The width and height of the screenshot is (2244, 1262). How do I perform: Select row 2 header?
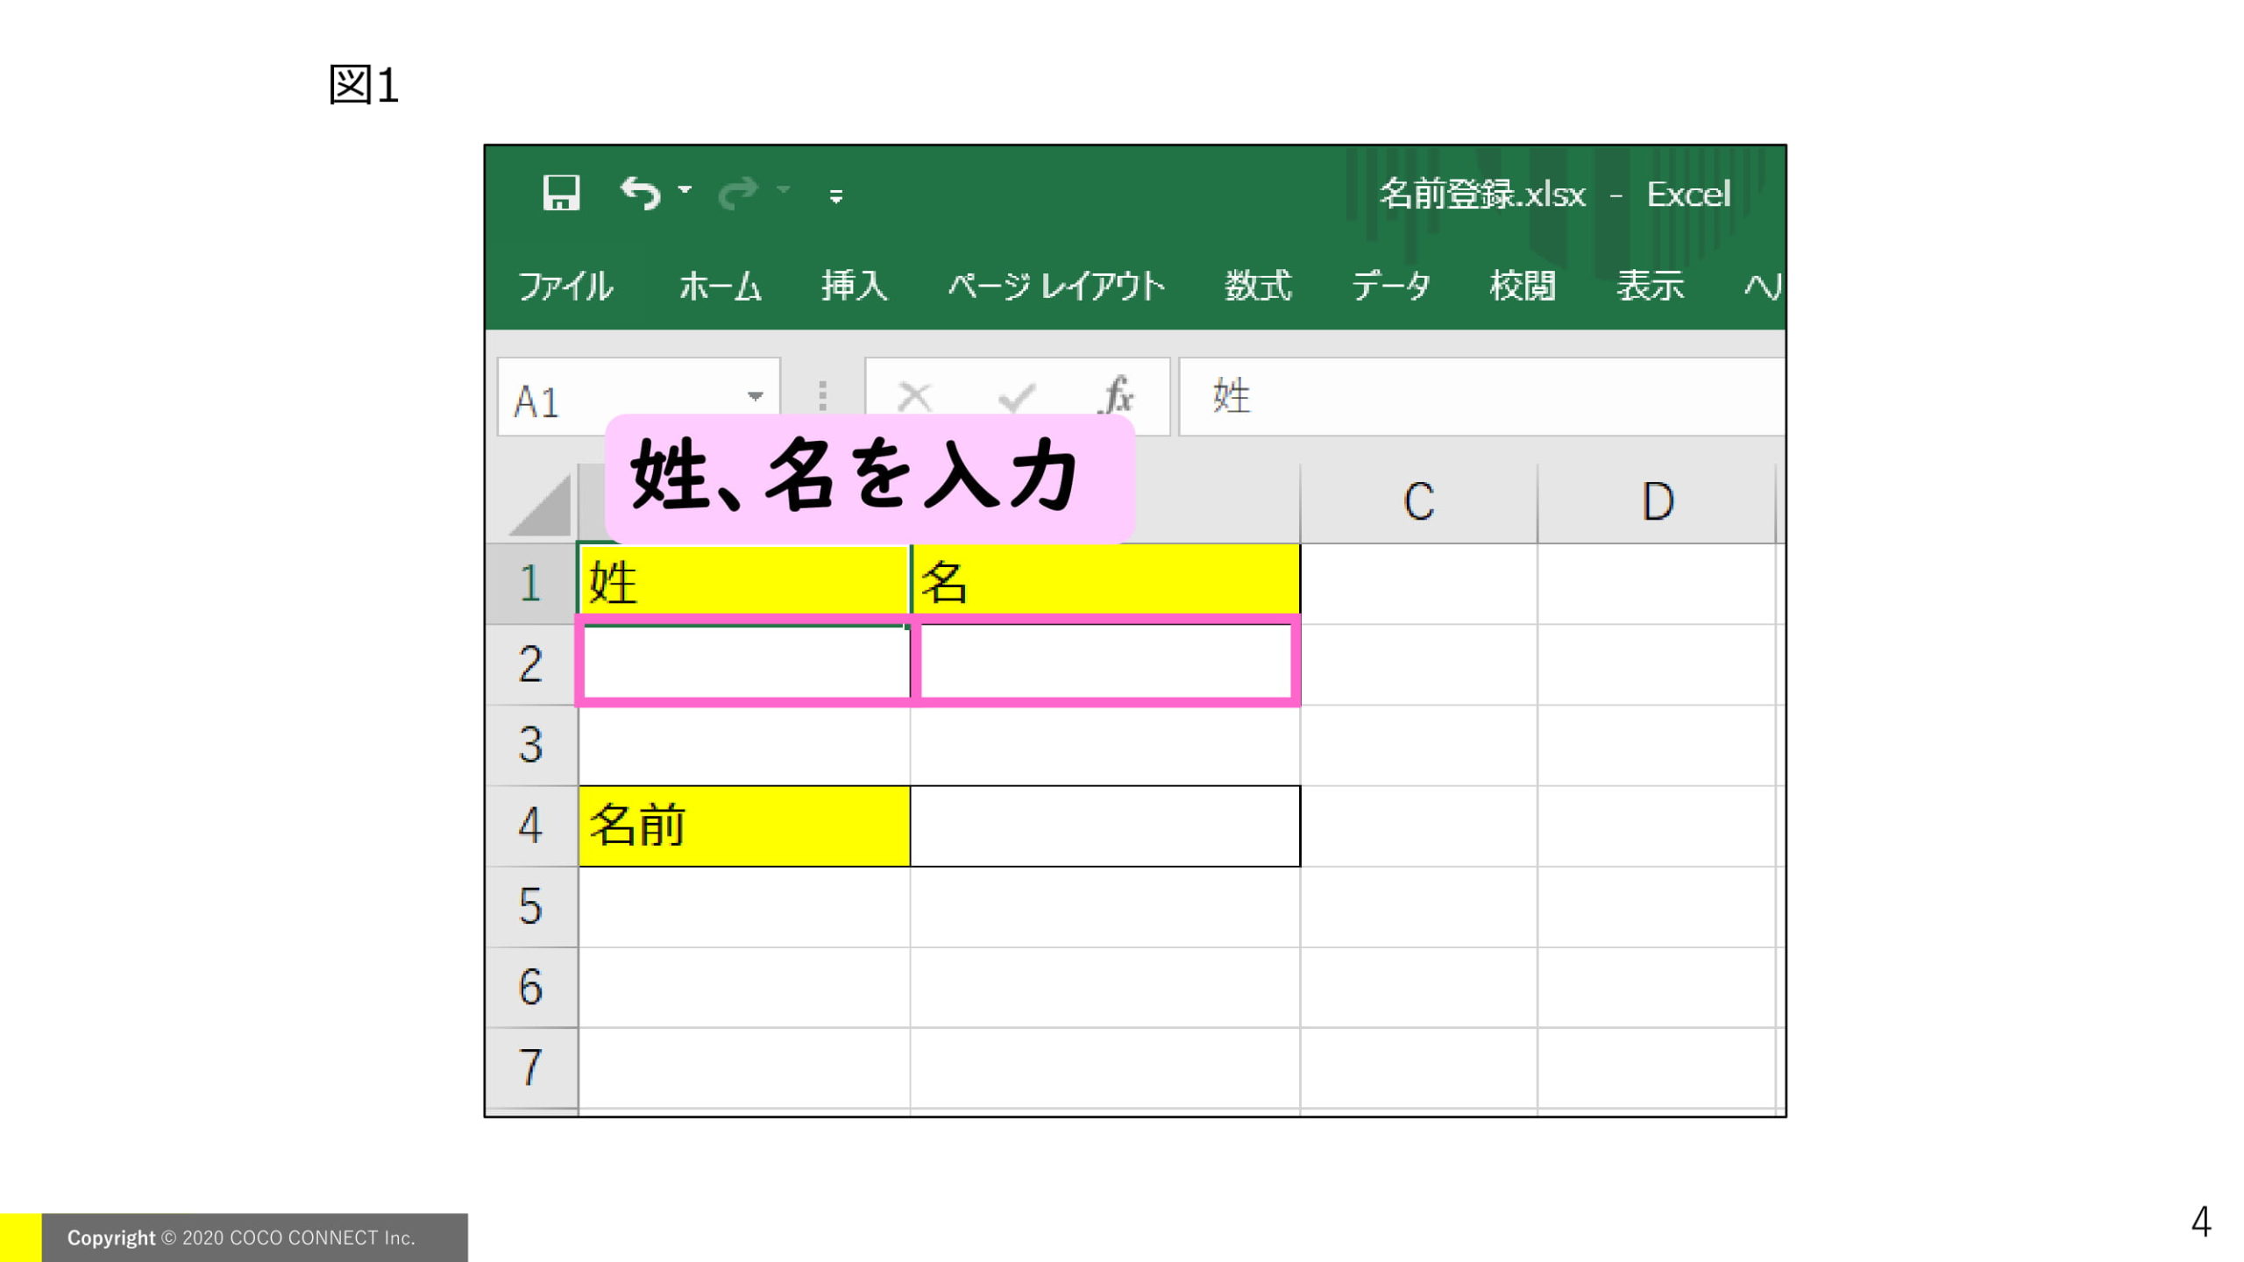[x=531, y=664]
